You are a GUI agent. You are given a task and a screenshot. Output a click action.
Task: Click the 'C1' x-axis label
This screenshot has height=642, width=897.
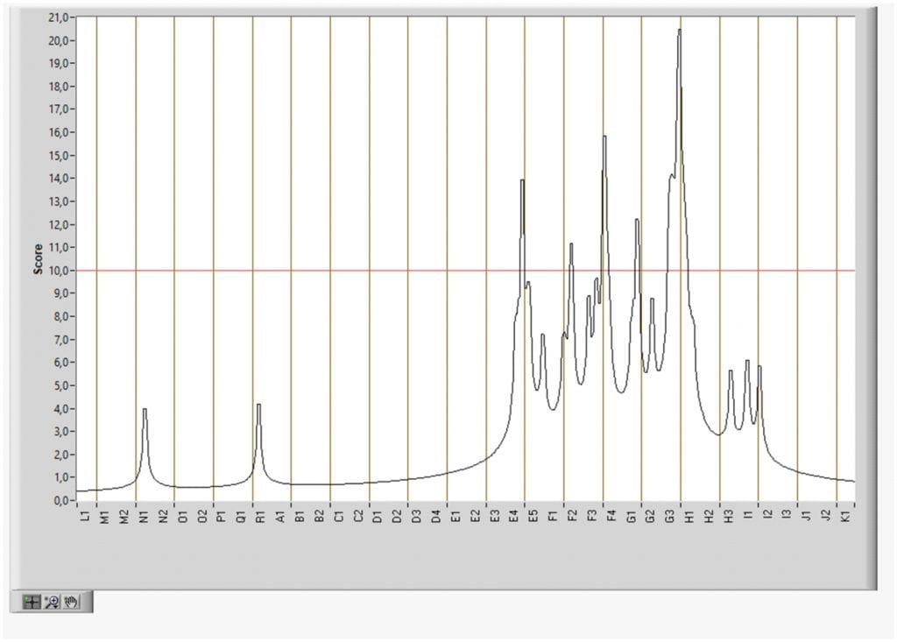[339, 516]
